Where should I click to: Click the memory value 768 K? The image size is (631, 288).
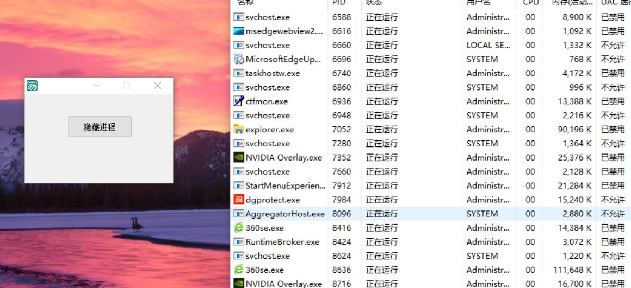pyautogui.click(x=581, y=59)
